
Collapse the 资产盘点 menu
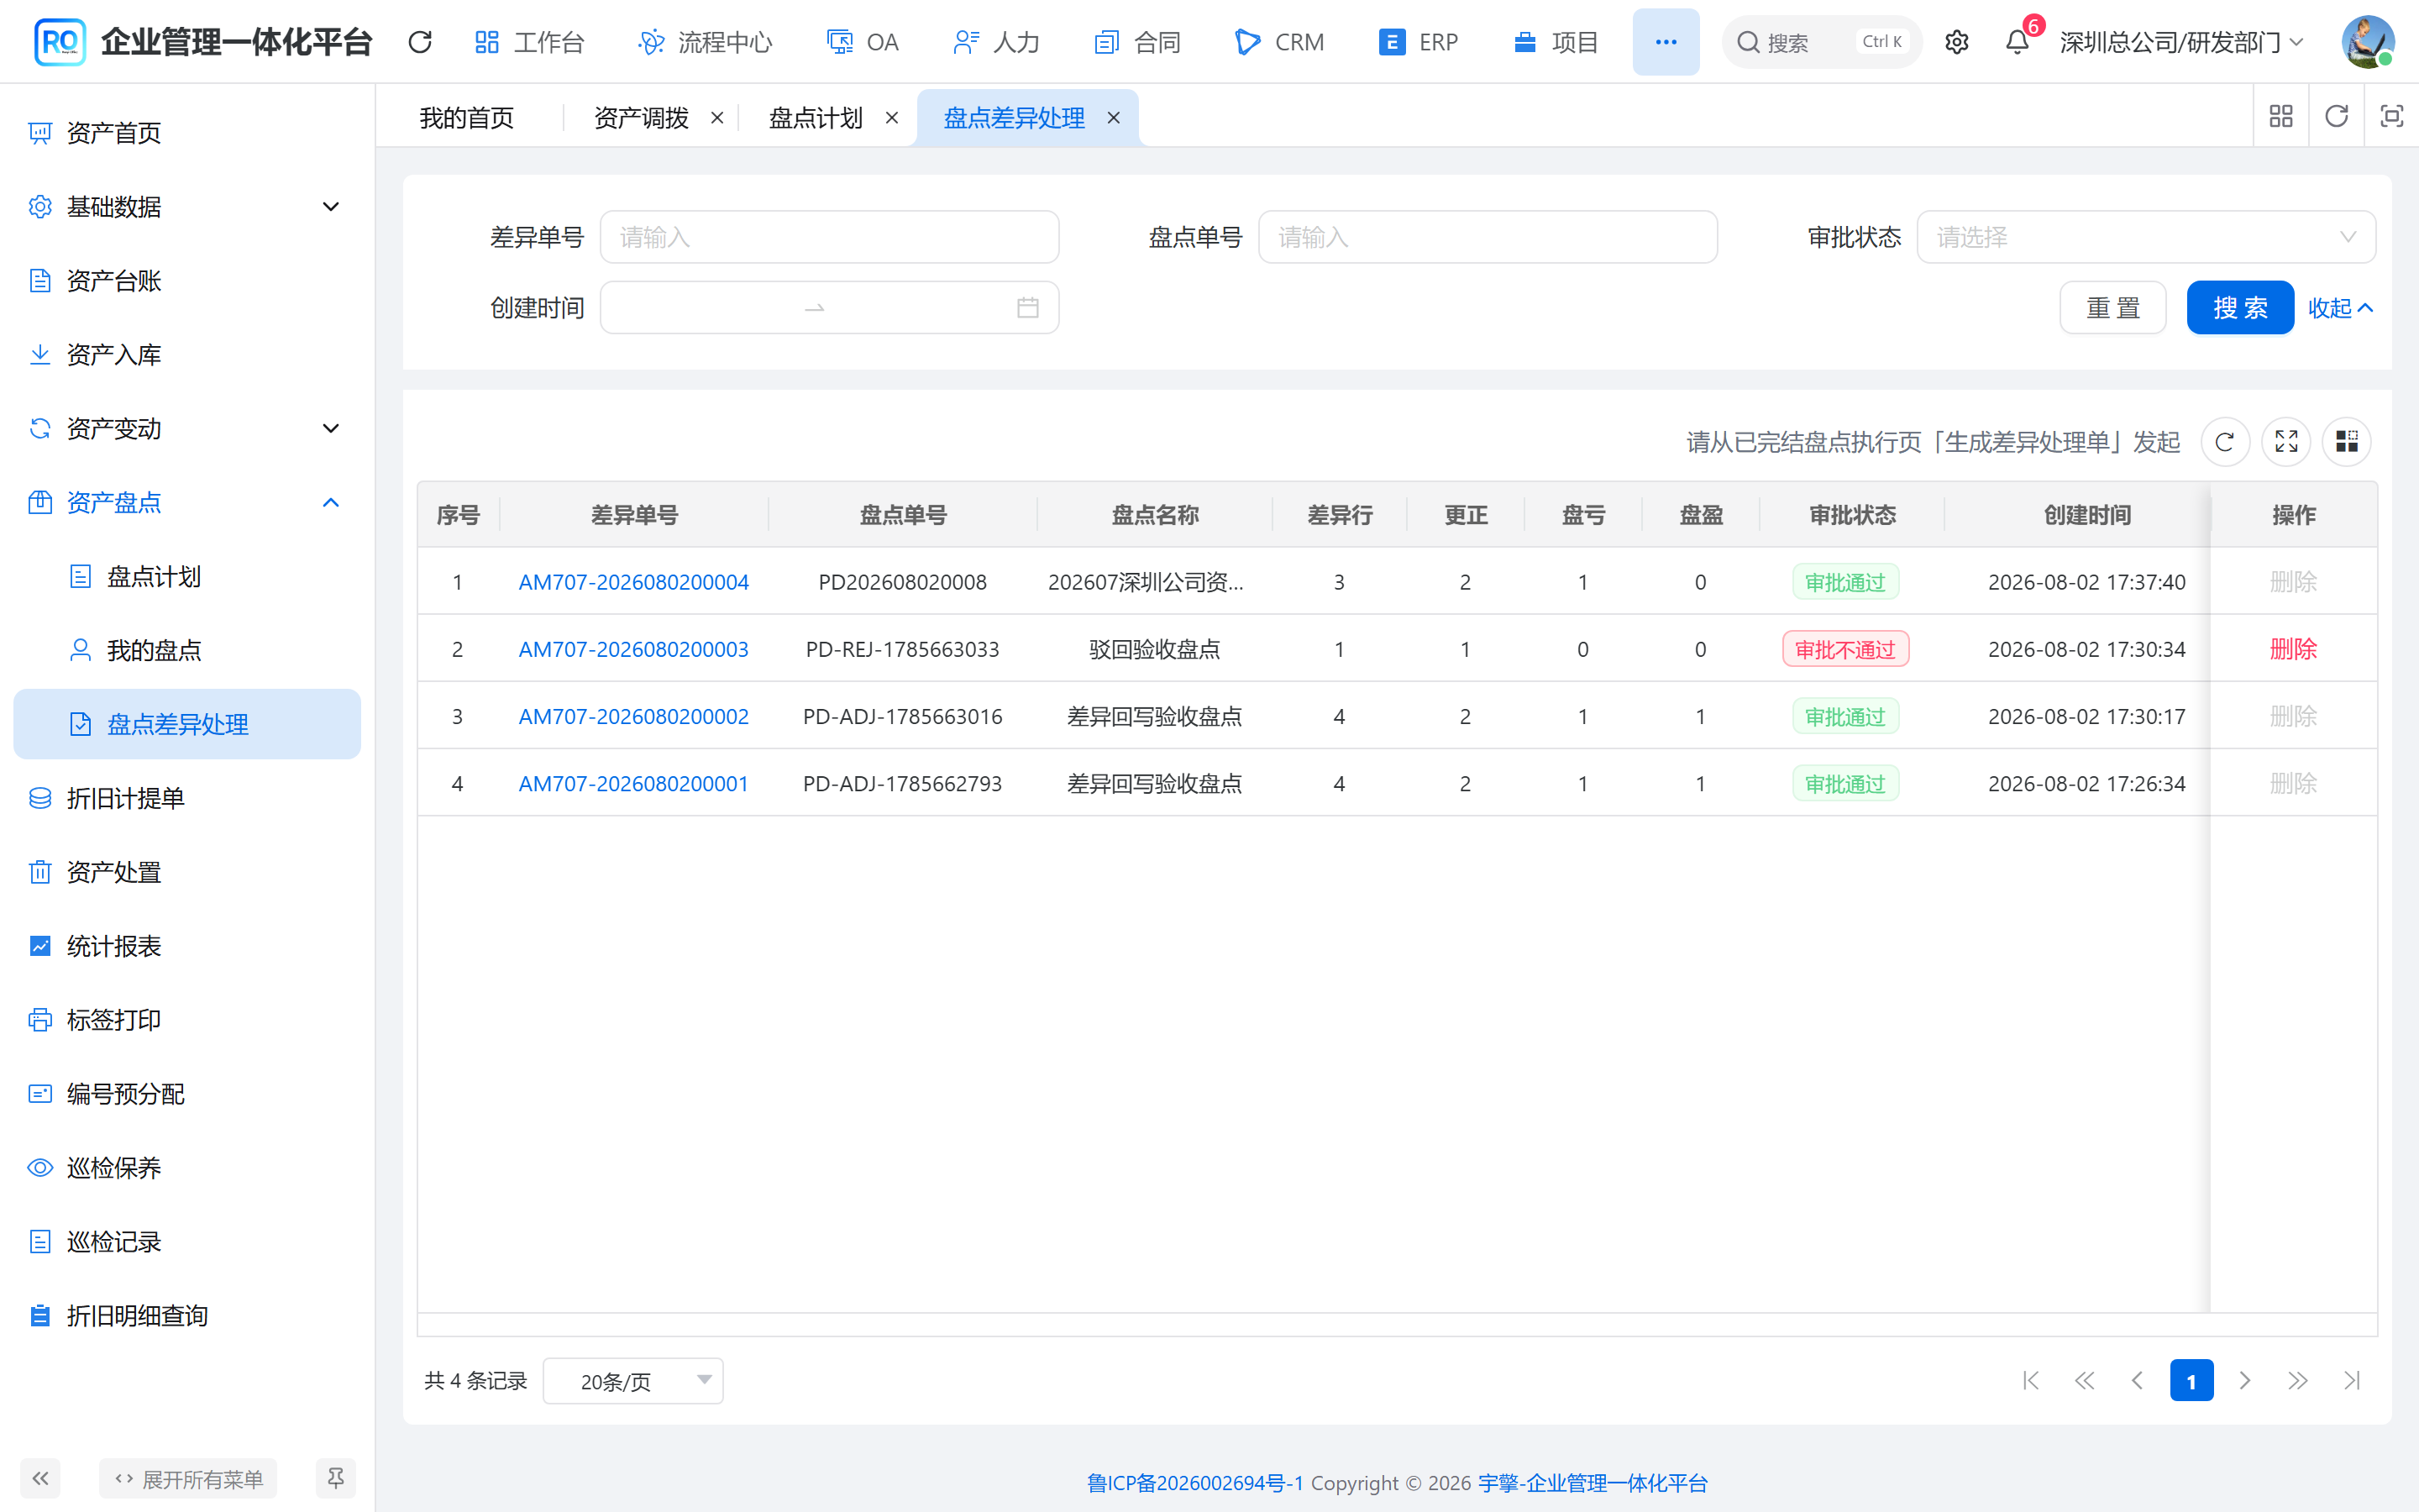pos(187,503)
